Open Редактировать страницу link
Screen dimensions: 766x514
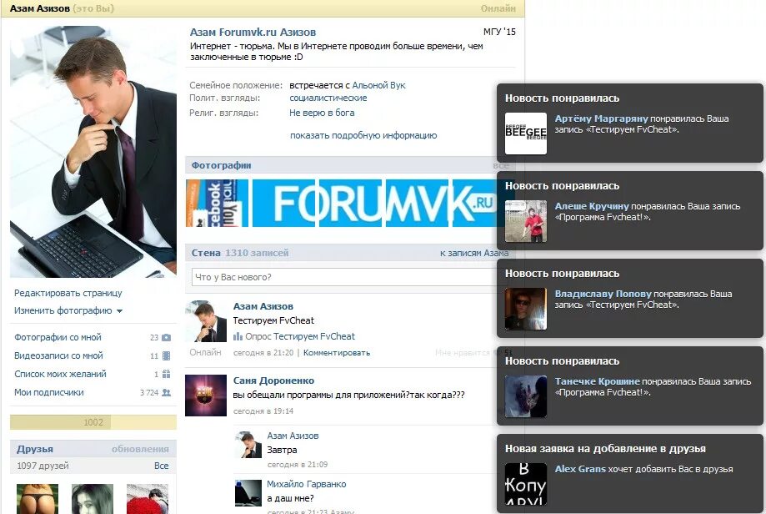[68, 293]
